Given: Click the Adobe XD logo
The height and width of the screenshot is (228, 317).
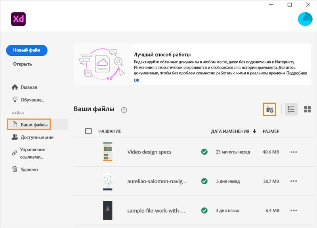Looking at the screenshot, I should tap(18, 19).
